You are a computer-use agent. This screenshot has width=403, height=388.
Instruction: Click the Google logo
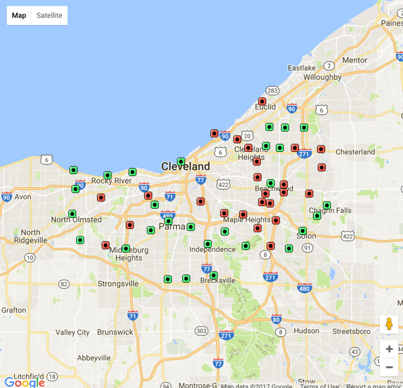click(24, 382)
